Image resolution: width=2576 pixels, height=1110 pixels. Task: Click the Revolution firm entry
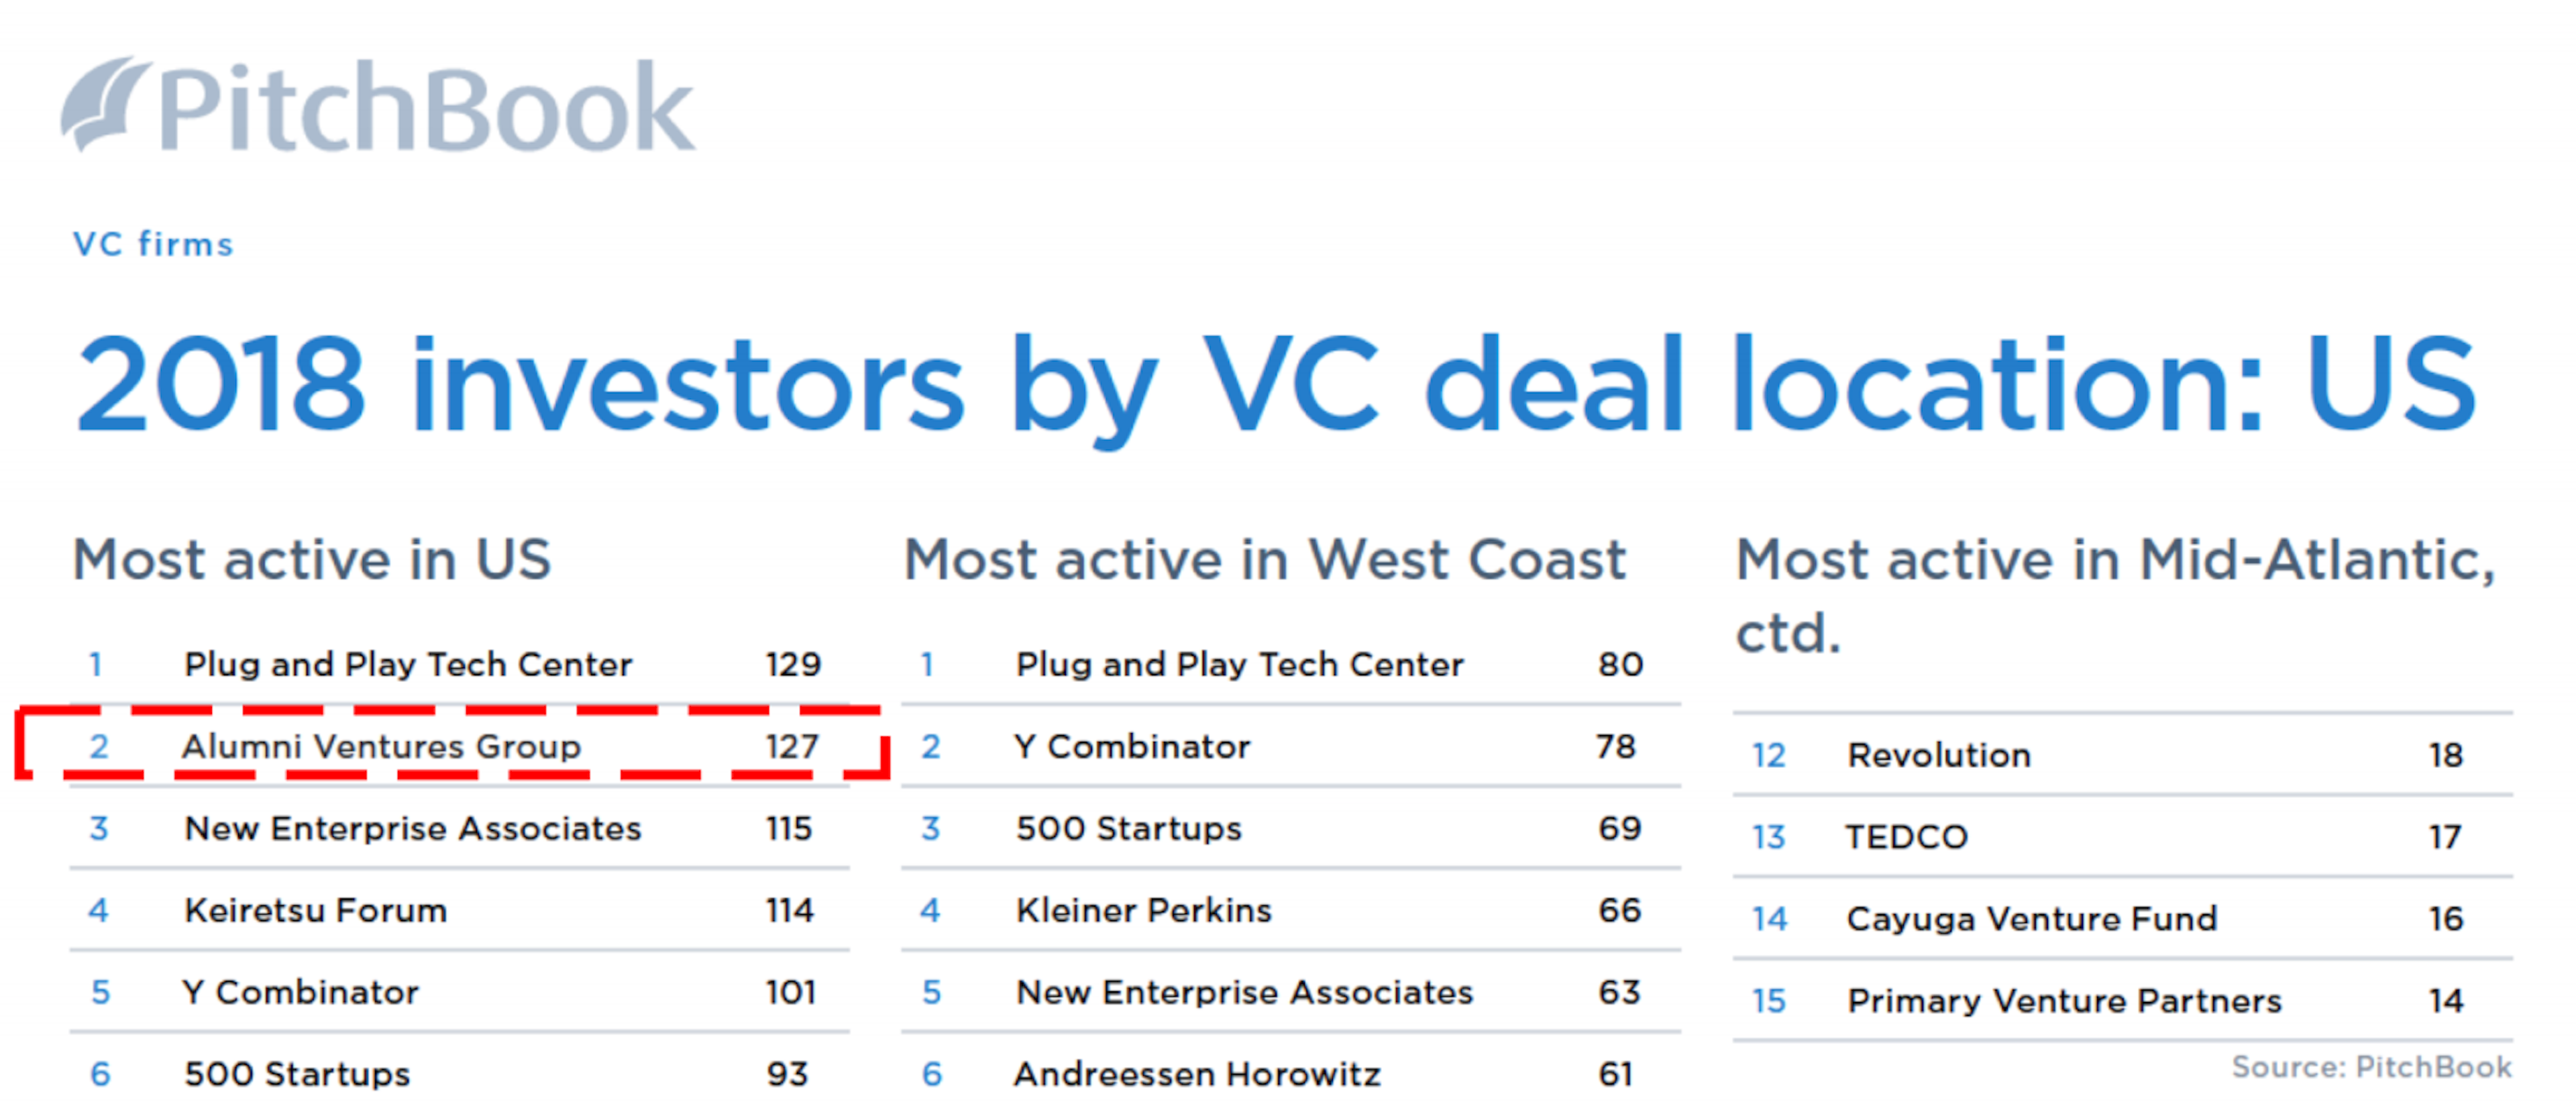(x=1939, y=755)
